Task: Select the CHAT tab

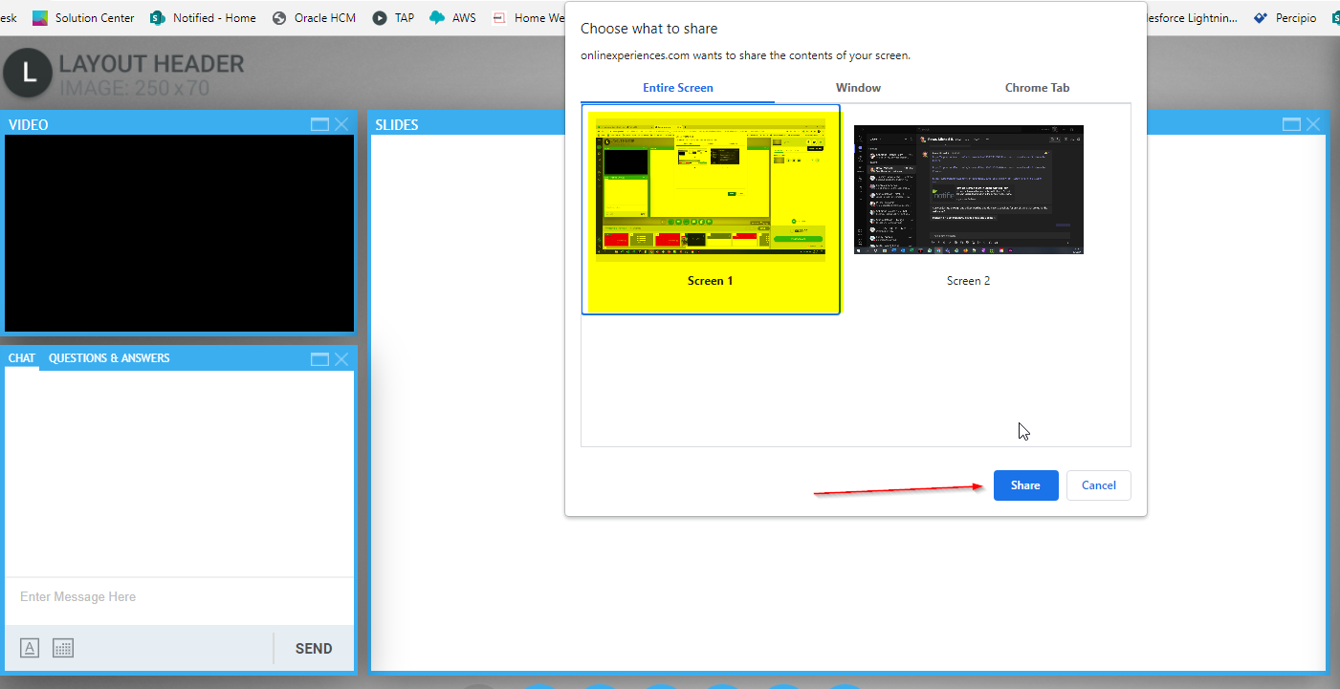Action: click(x=22, y=358)
